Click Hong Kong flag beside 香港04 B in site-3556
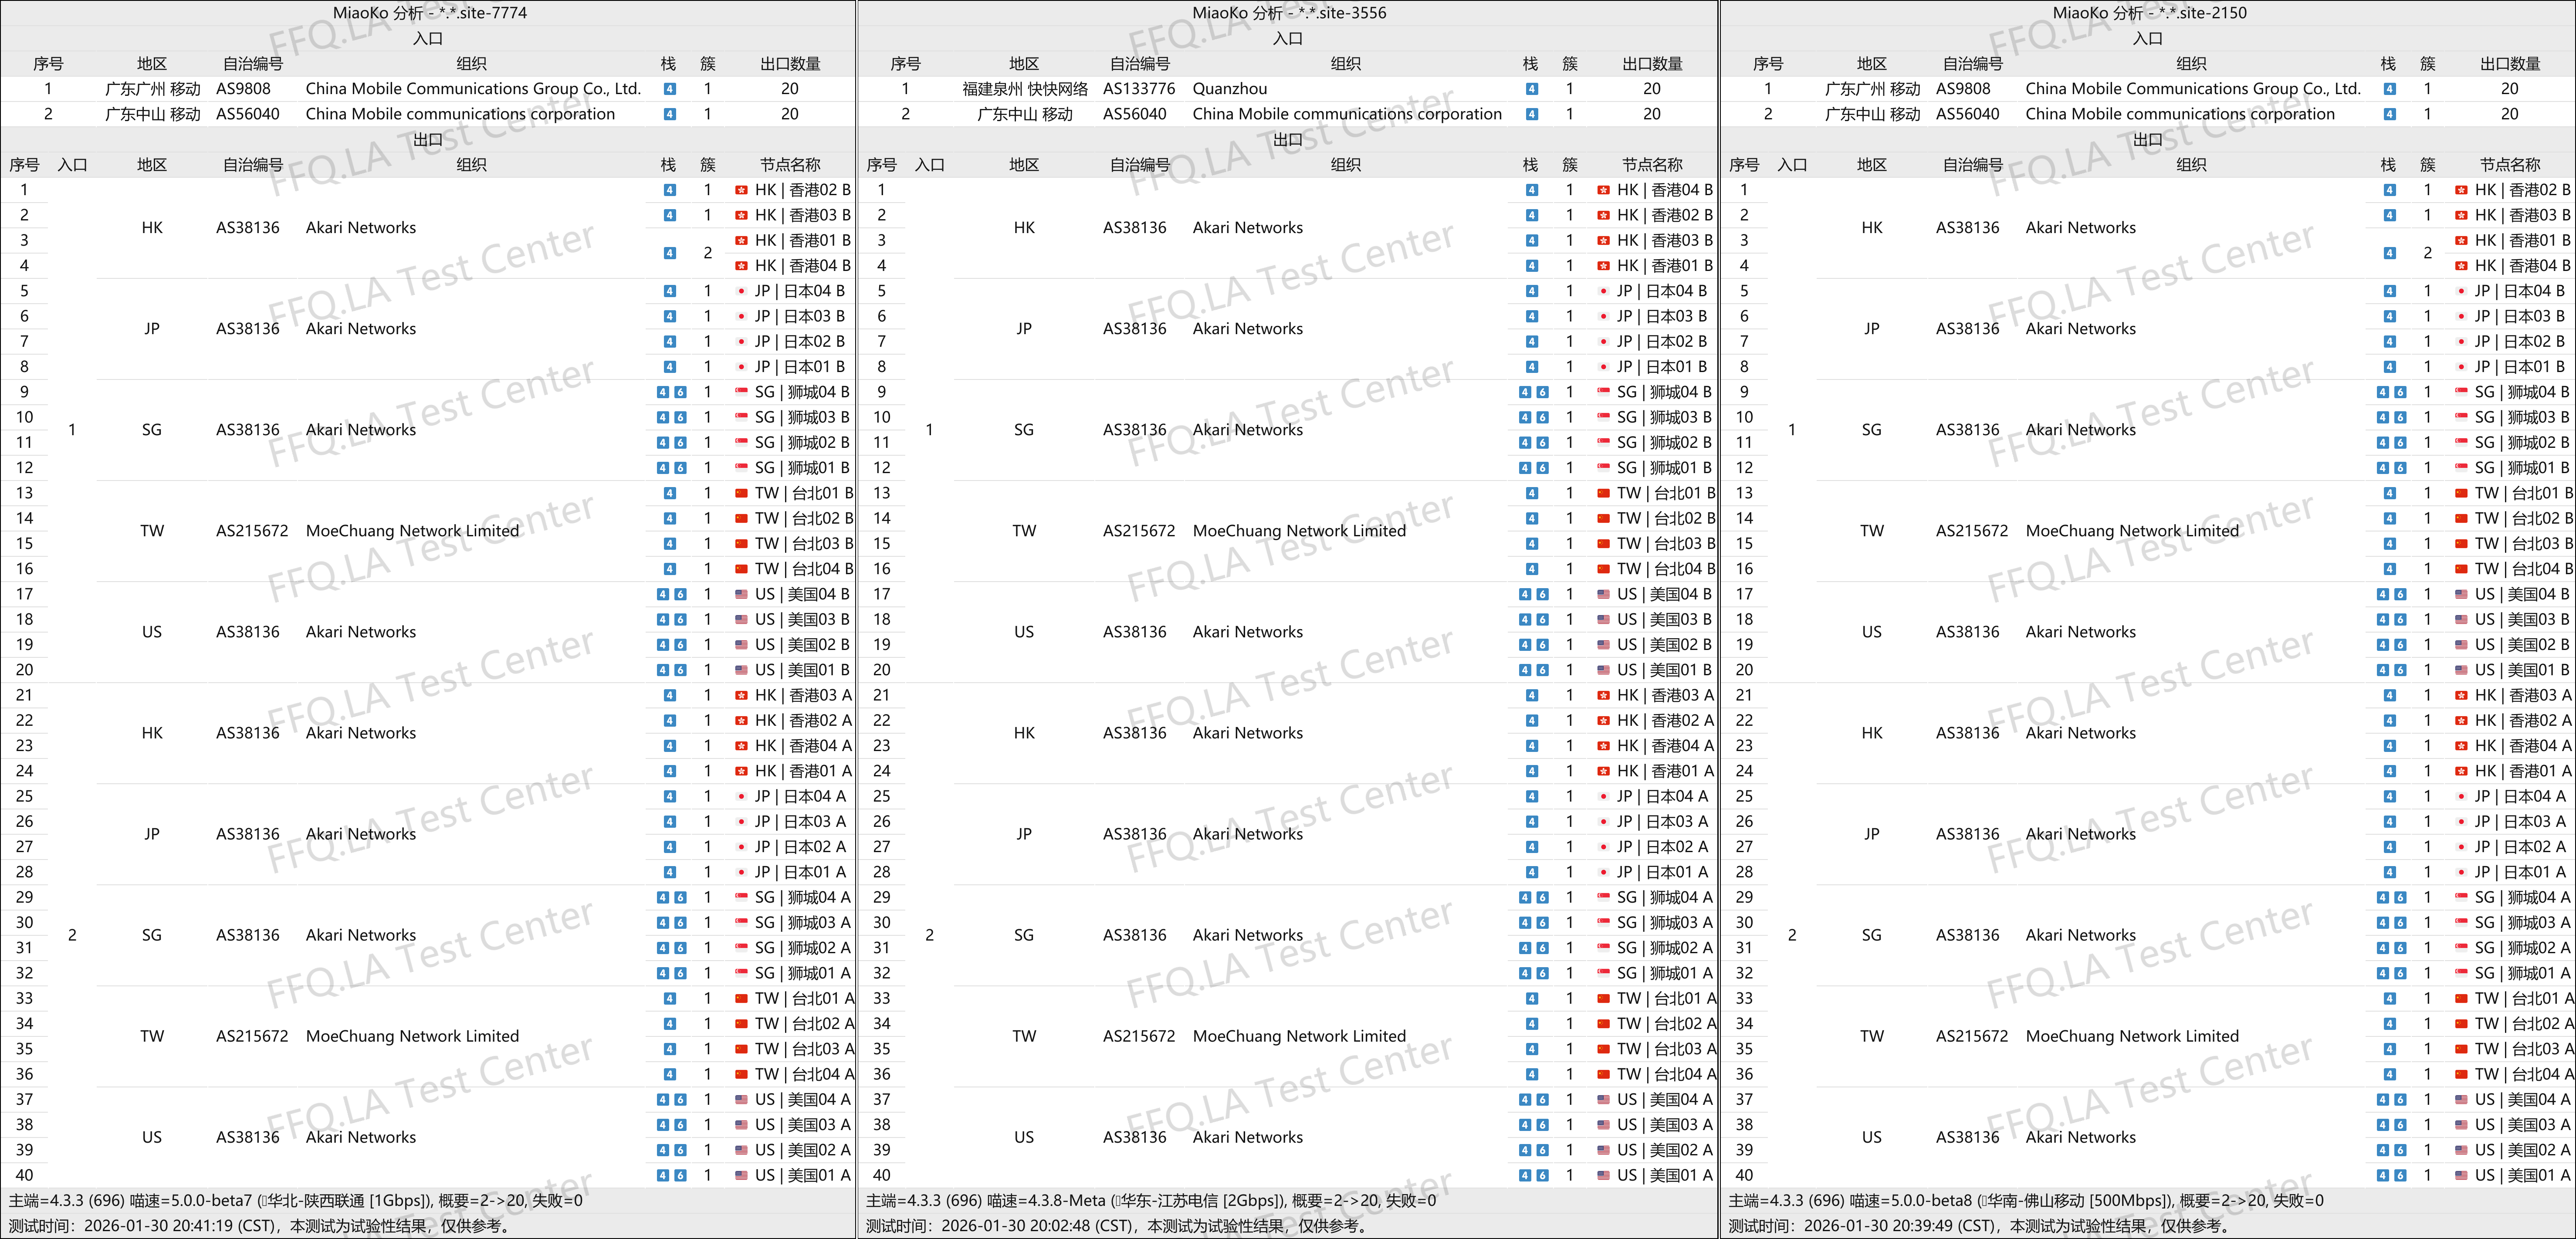The width and height of the screenshot is (2576, 1239). 1603,190
